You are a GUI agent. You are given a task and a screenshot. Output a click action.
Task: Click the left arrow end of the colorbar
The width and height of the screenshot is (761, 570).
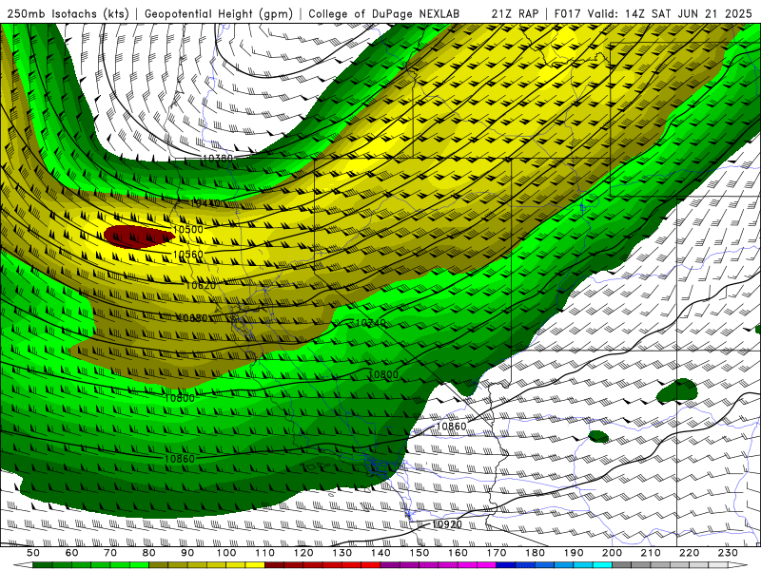click(x=23, y=565)
